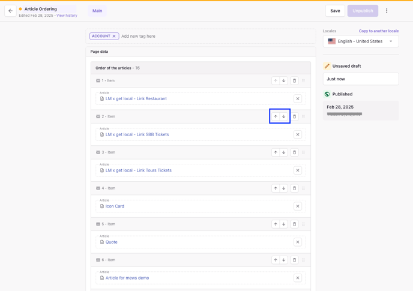The image size is (413, 291).
Task: Open the Icon Card article
Action: click(x=115, y=206)
